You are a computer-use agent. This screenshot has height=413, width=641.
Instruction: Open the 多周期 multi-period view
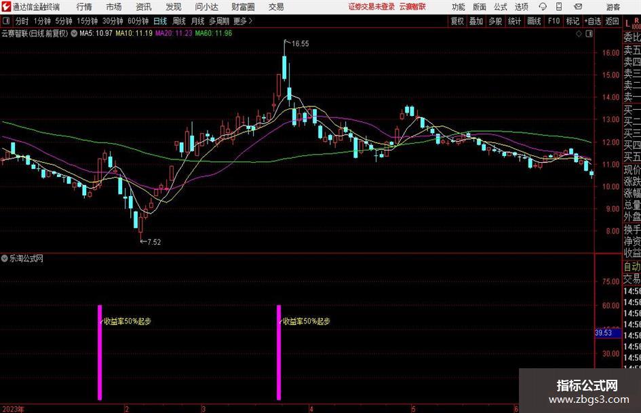point(219,21)
